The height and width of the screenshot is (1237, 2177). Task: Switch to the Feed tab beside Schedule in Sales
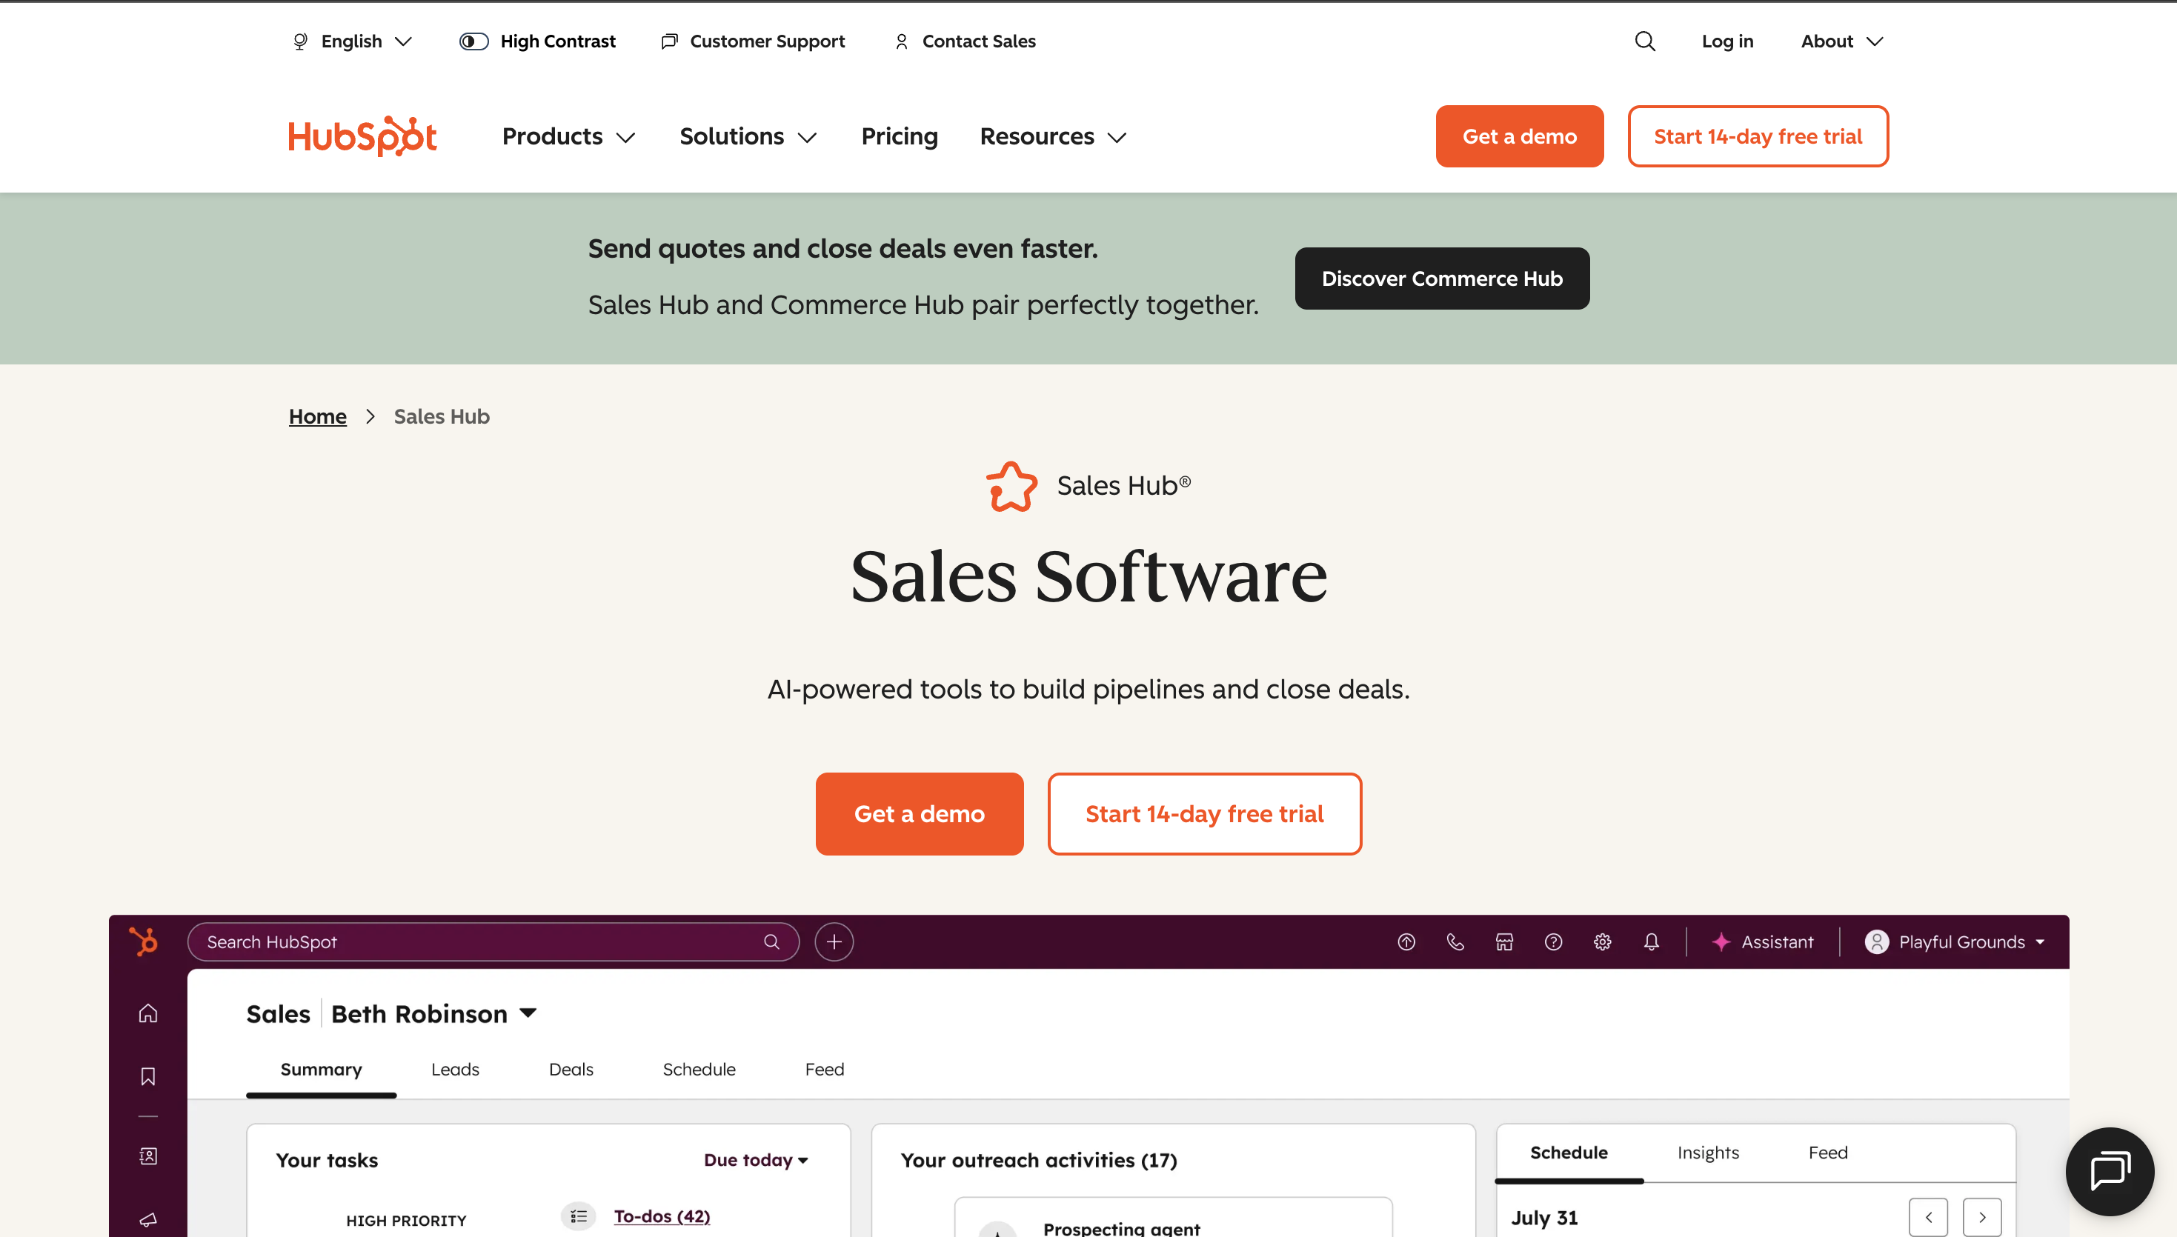point(825,1069)
